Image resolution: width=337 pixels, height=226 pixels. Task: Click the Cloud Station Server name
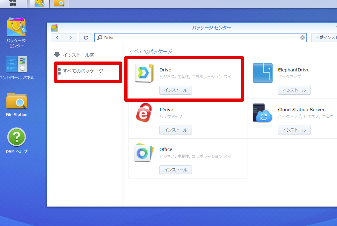(x=301, y=110)
